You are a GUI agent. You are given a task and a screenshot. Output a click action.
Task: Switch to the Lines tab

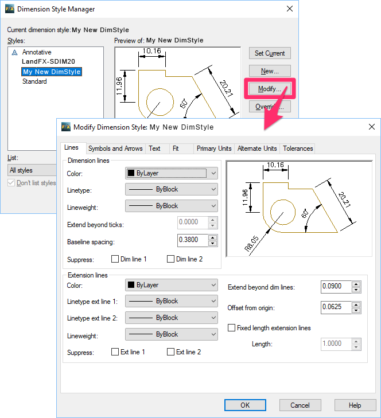[71, 147]
